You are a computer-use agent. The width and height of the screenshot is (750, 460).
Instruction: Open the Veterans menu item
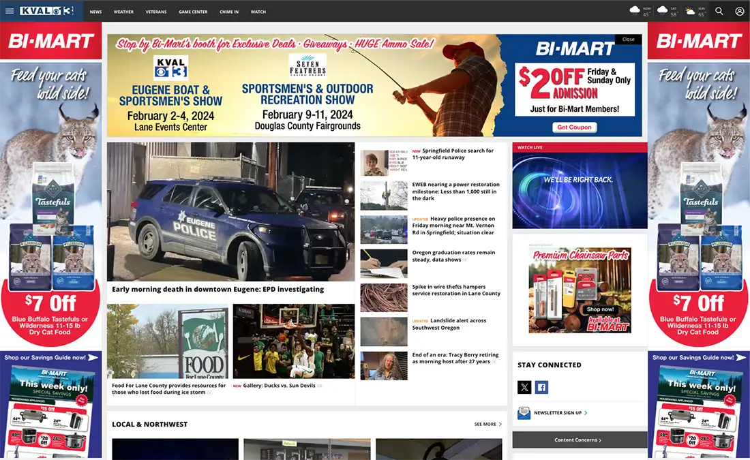click(156, 12)
